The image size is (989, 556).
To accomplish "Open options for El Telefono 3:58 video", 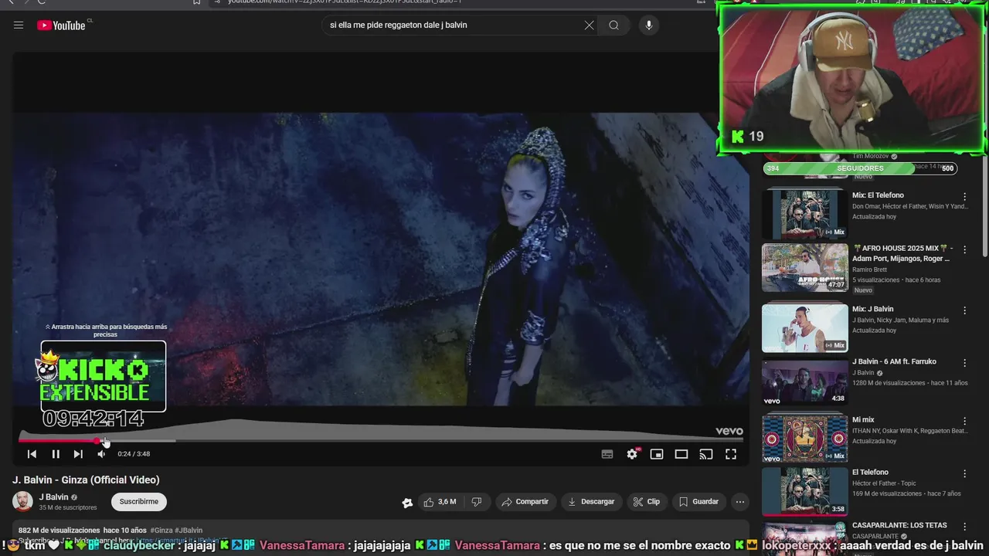I will pos(964,473).
